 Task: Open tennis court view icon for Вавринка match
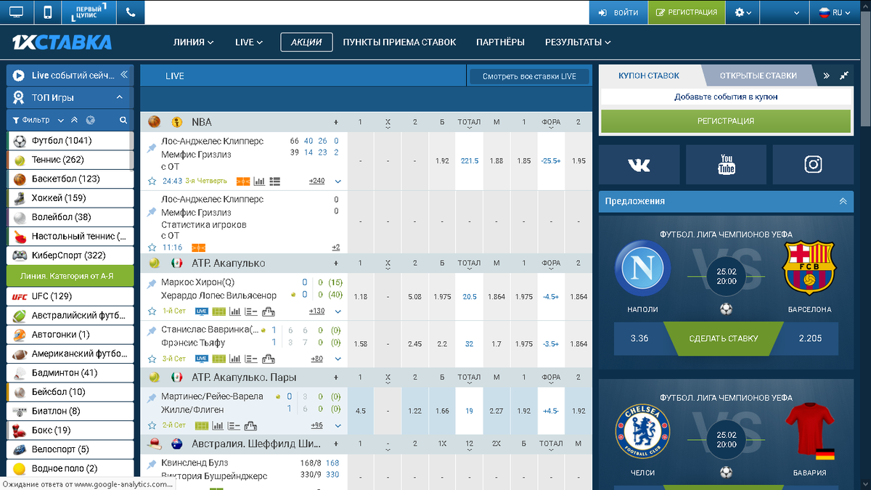(x=218, y=359)
